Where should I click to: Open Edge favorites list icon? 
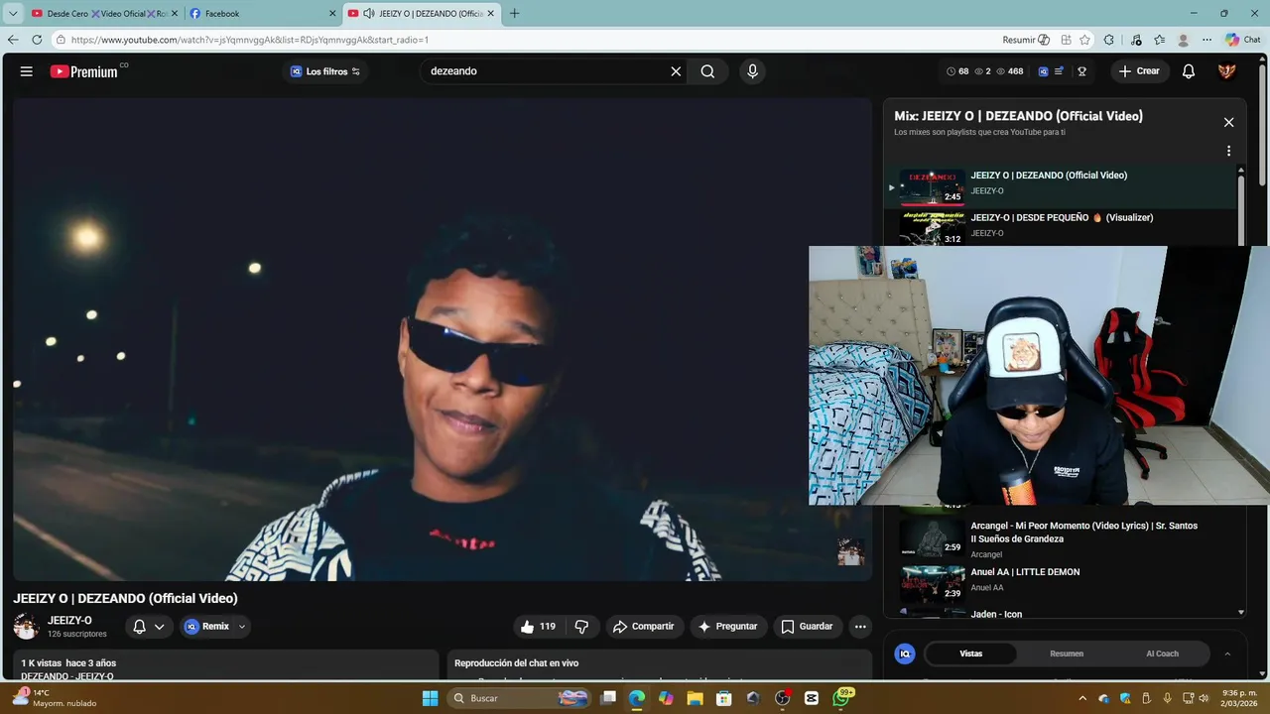pyautogui.click(x=1159, y=40)
